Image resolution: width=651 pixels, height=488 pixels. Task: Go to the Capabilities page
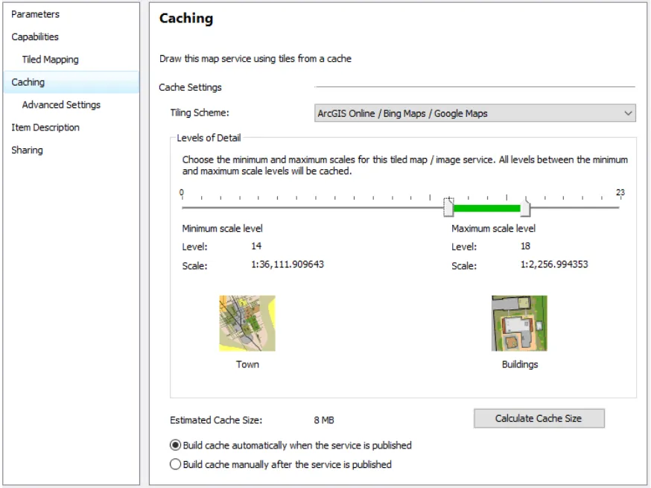point(35,37)
